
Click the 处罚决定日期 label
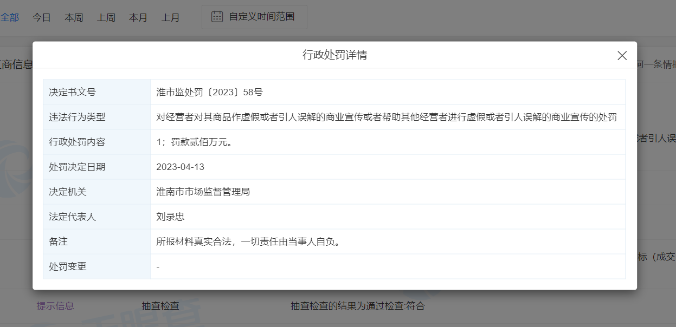coord(77,167)
